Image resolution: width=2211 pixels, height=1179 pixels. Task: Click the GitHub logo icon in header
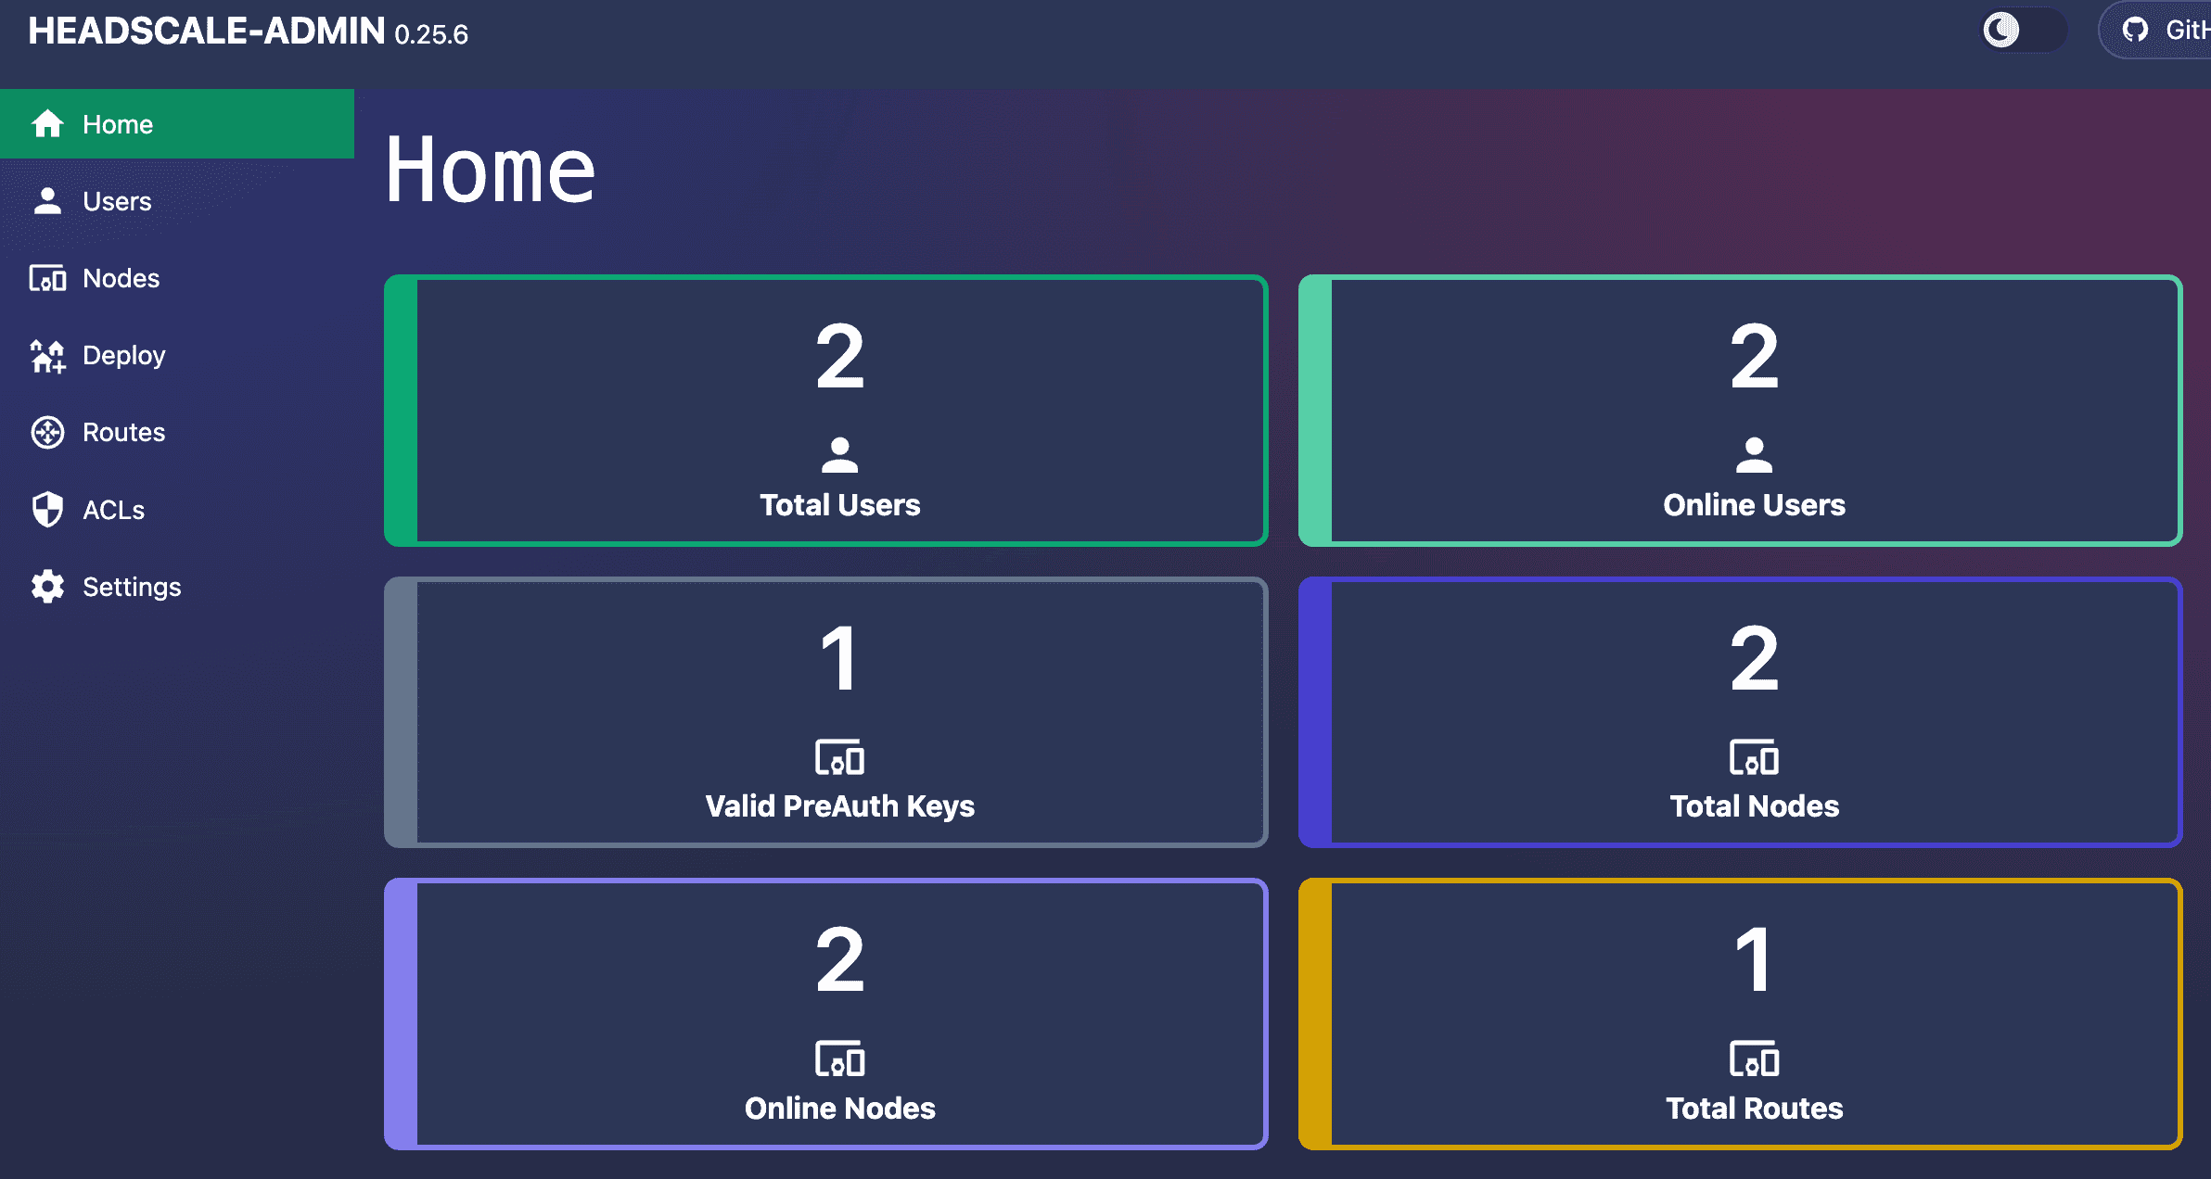click(2136, 30)
